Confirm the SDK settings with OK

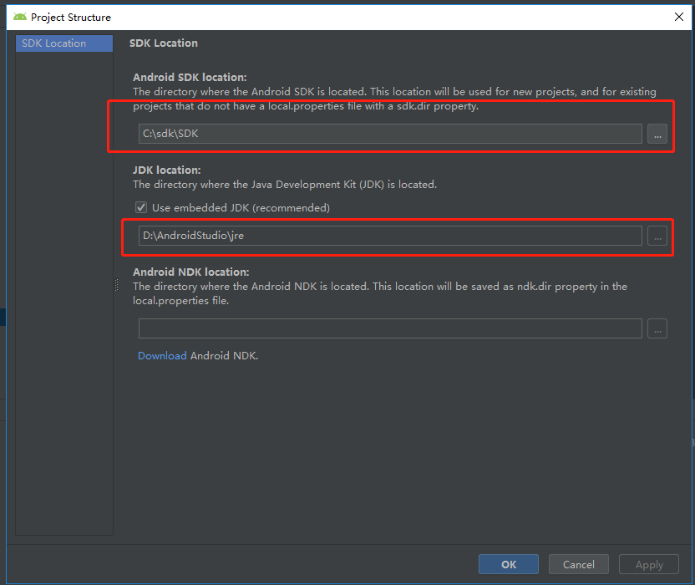508,564
